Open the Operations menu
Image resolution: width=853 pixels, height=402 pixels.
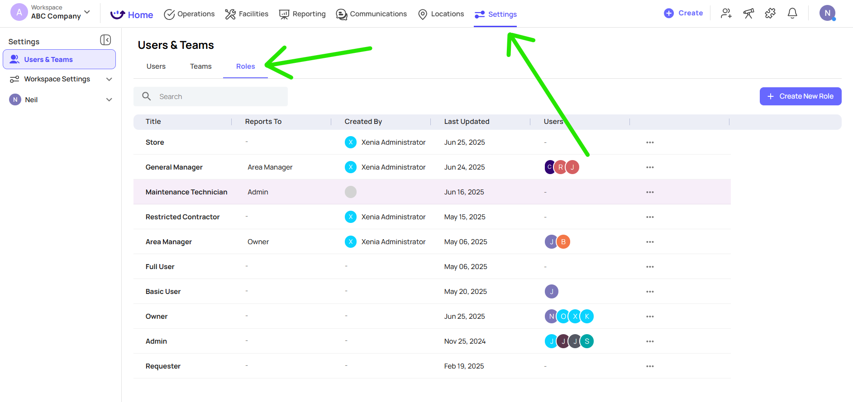pos(189,14)
